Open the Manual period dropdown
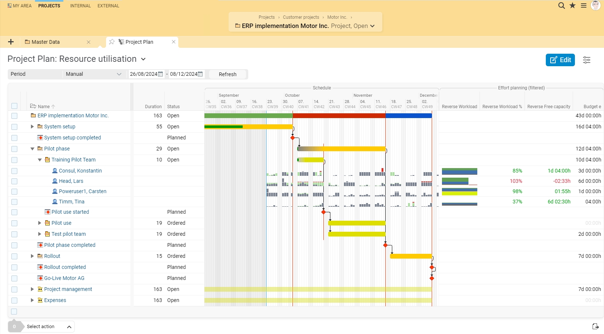 click(94, 74)
